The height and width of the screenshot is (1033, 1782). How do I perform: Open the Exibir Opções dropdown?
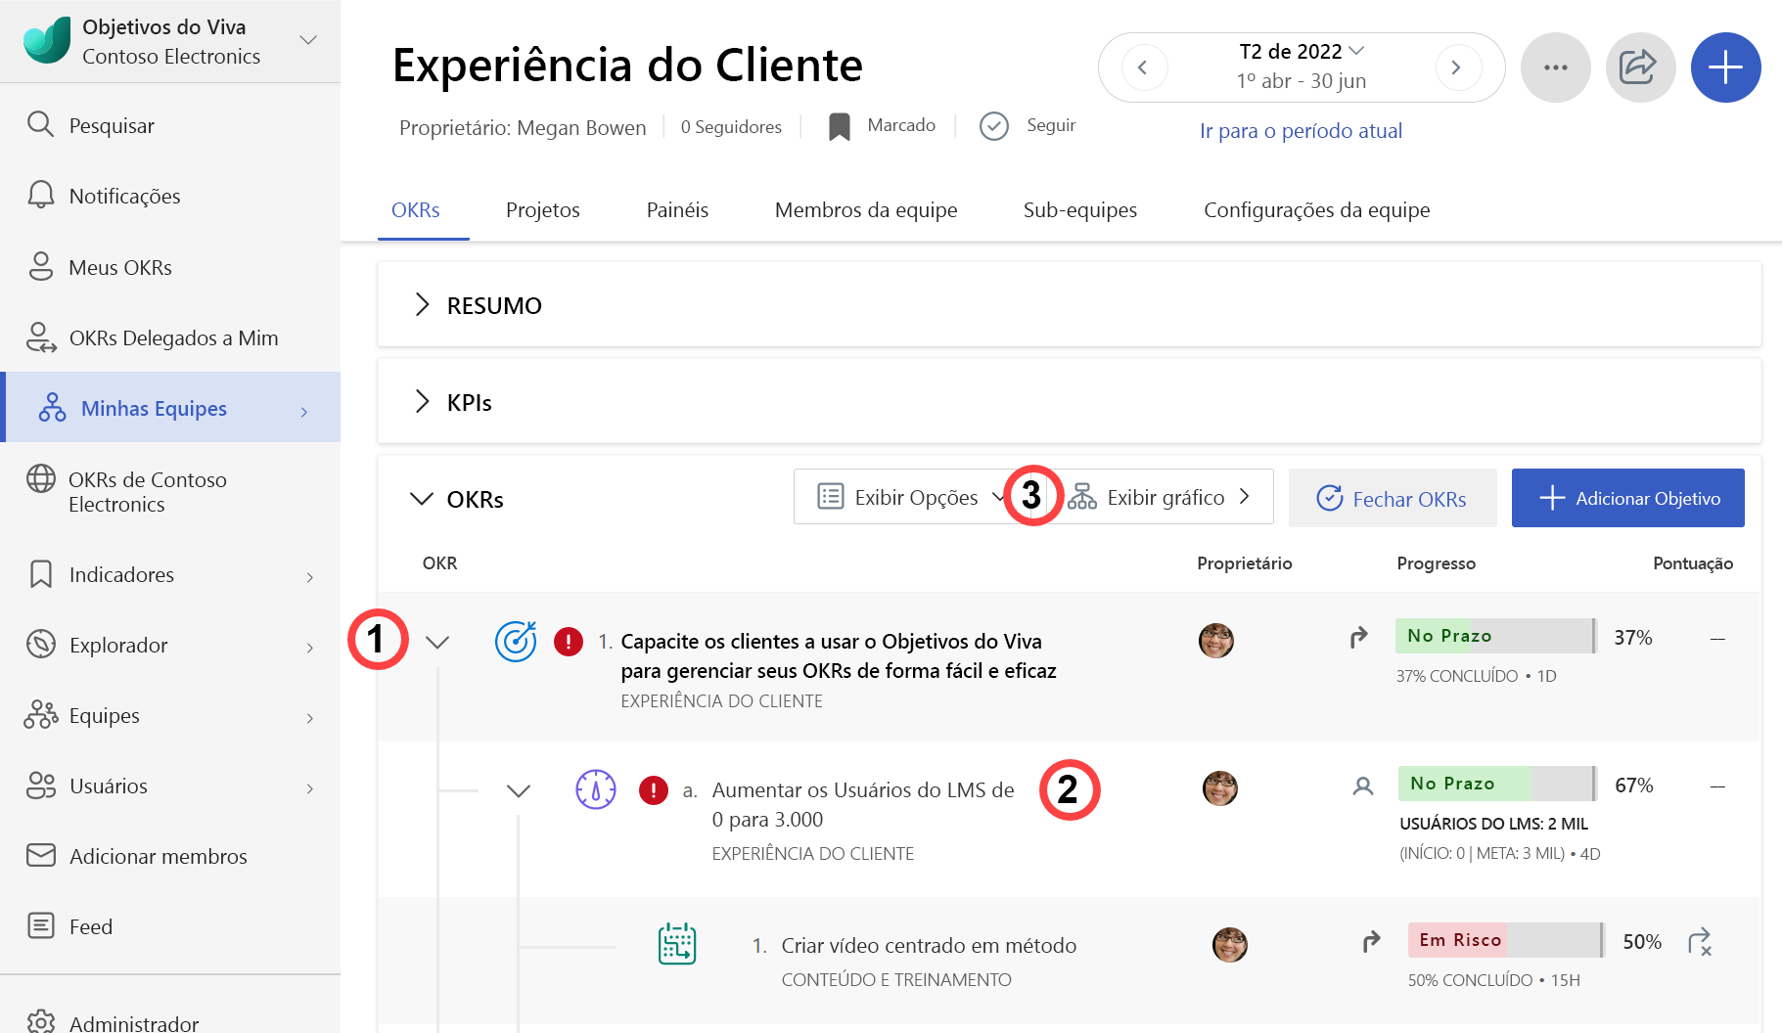[x=911, y=497]
